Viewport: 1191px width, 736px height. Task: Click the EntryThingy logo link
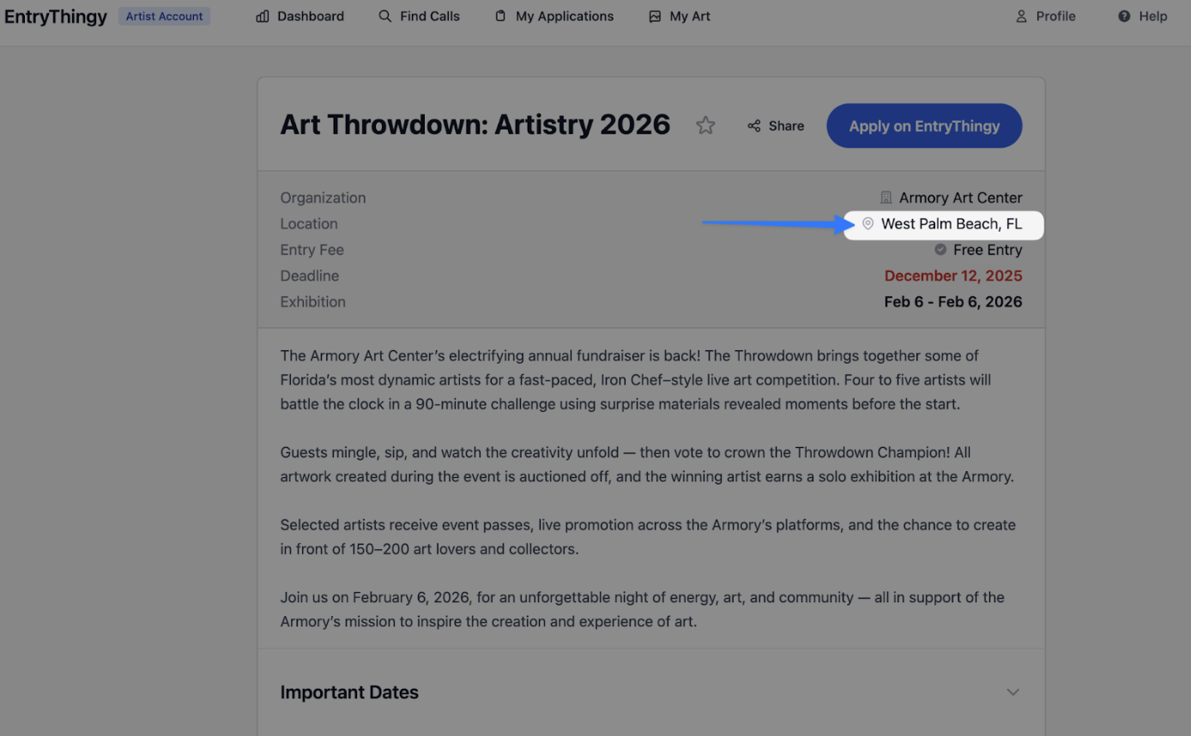click(x=56, y=16)
